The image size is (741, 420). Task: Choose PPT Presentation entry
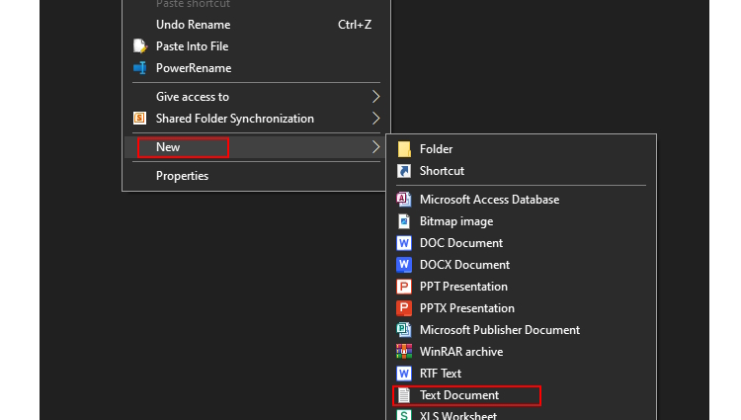[x=462, y=287]
